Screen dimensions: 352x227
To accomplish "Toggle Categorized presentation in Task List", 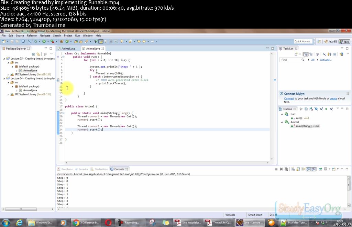I will [x=306, y=54].
